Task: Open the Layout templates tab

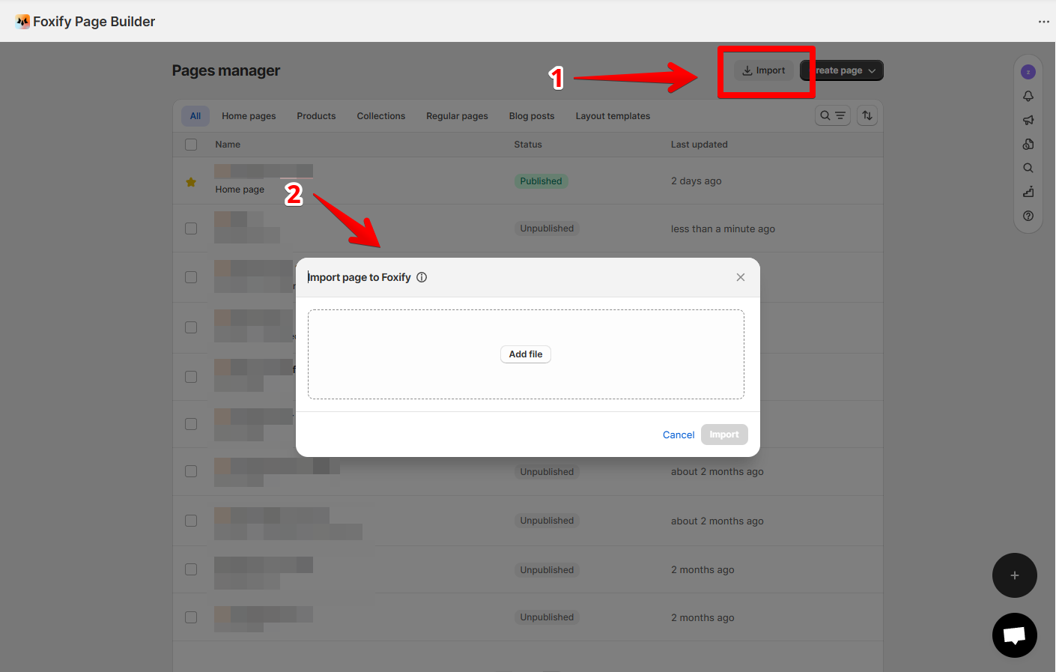Action: 613,116
